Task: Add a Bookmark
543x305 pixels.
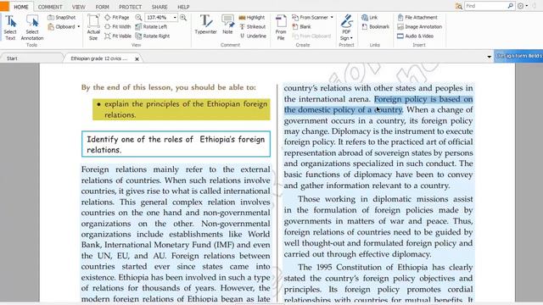Action: [375, 26]
